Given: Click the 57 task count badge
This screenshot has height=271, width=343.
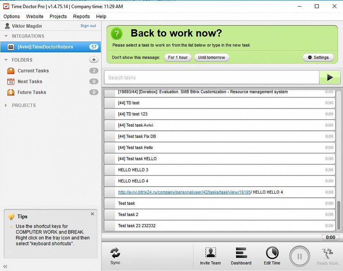Looking at the screenshot, I should tap(94, 47).
